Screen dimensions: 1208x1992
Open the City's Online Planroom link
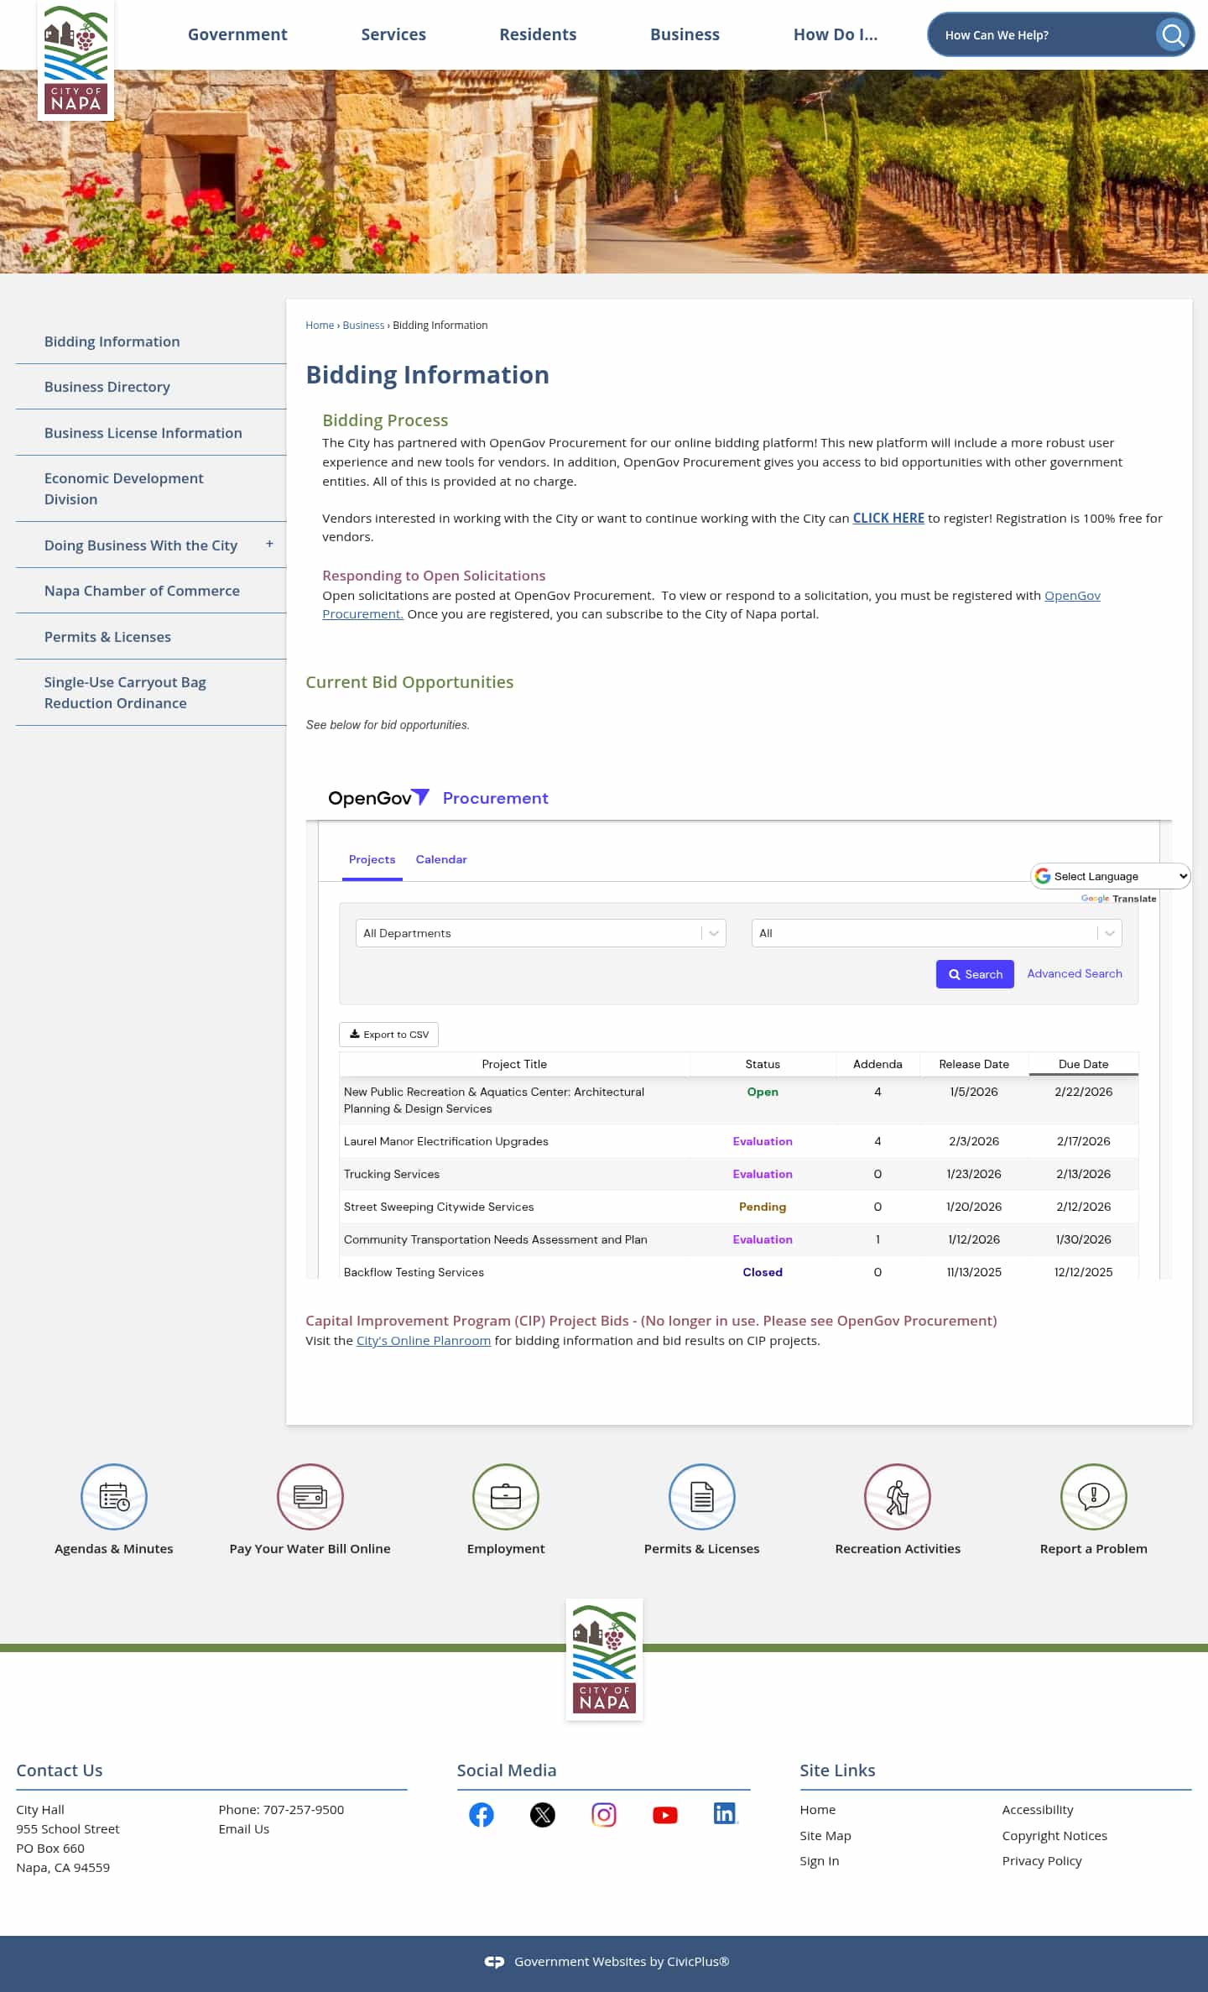[424, 1341]
